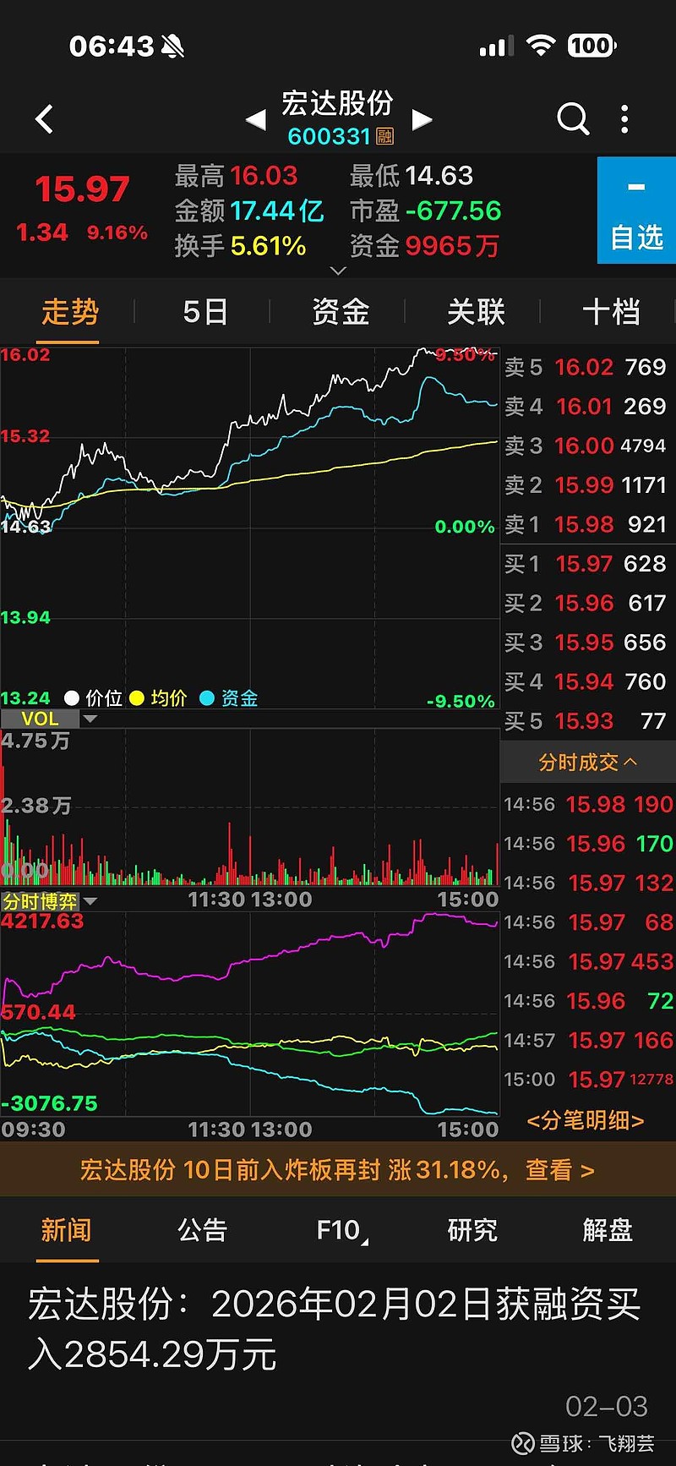Toggle the 价位 white legend dot
The height and width of the screenshot is (1466, 676).
(x=72, y=698)
